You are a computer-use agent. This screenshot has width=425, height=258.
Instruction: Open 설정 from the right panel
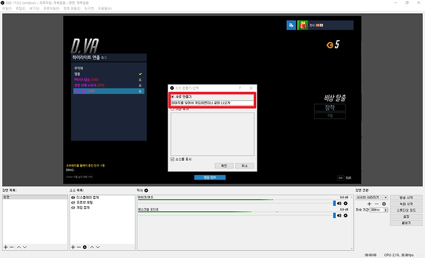[406, 217]
